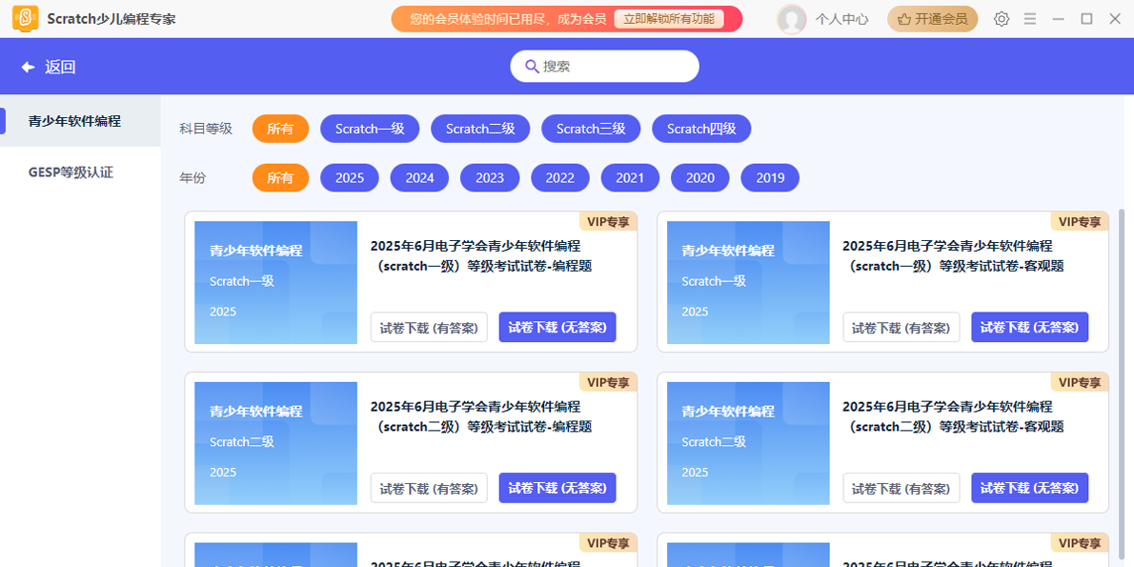
Task: Open settings with the gear icon
Action: [1001, 18]
